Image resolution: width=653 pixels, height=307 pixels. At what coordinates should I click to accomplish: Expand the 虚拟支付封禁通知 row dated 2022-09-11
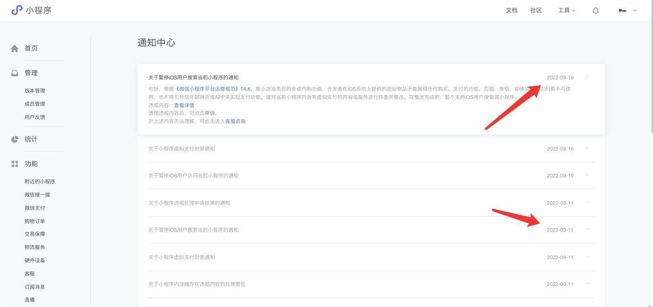[587, 257]
